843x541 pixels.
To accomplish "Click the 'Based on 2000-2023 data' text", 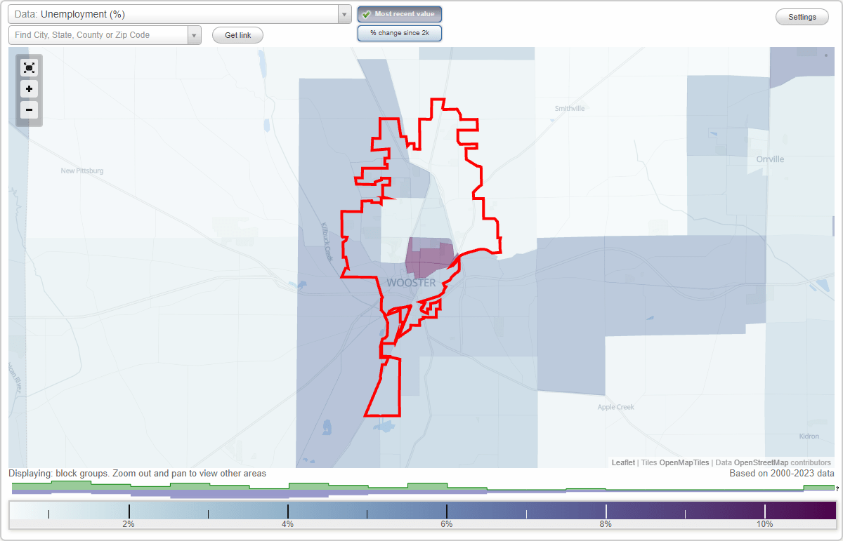I will 782,474.
